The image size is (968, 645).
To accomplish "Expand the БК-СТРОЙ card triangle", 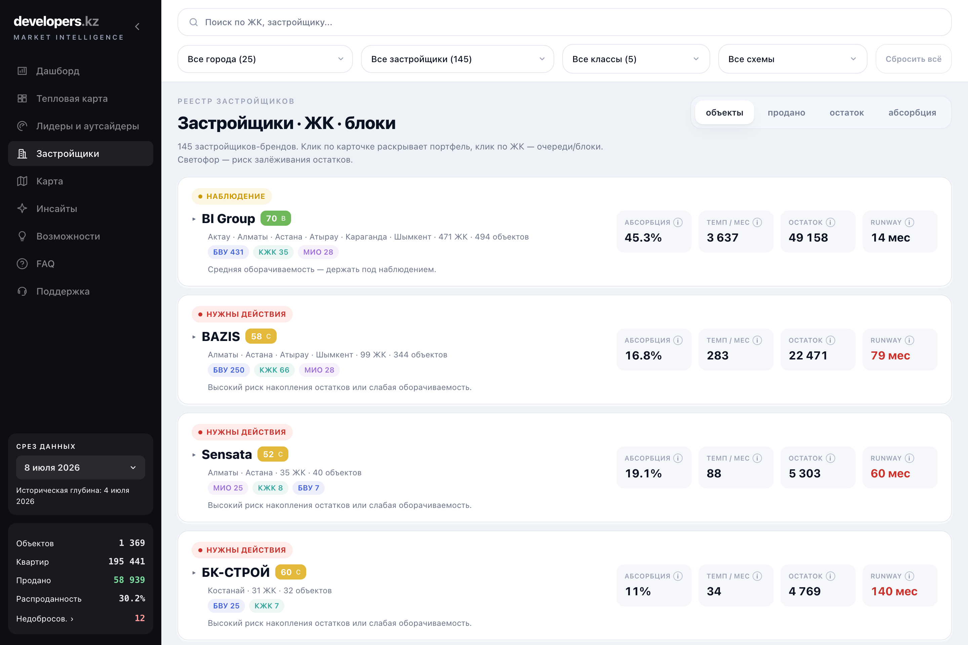I will 194,572.
